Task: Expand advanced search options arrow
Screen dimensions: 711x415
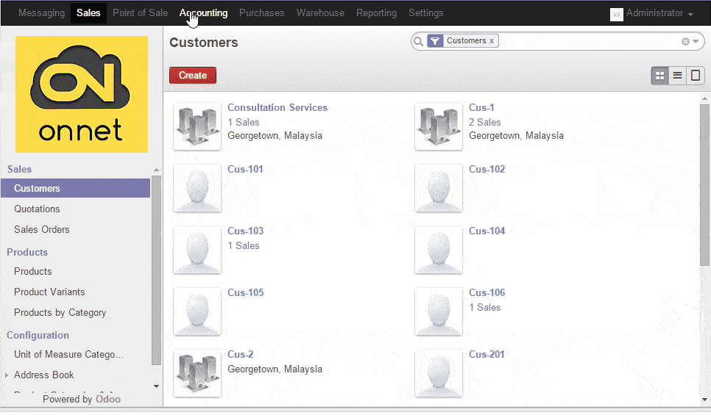Action: coord(695,42)
